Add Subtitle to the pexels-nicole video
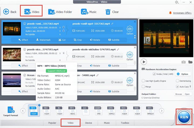Image resolution: width=194 pixels, height=128 pixels. 114,66
